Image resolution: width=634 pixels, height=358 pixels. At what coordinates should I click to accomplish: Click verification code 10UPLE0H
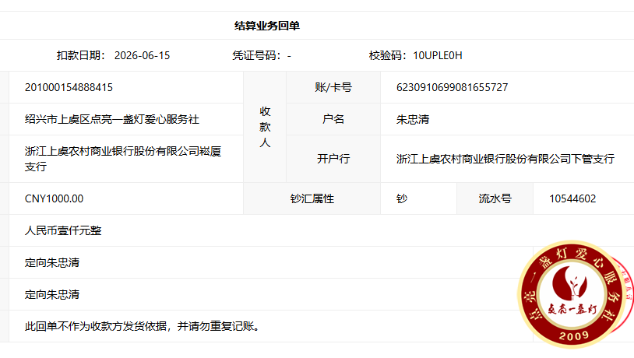438,55
